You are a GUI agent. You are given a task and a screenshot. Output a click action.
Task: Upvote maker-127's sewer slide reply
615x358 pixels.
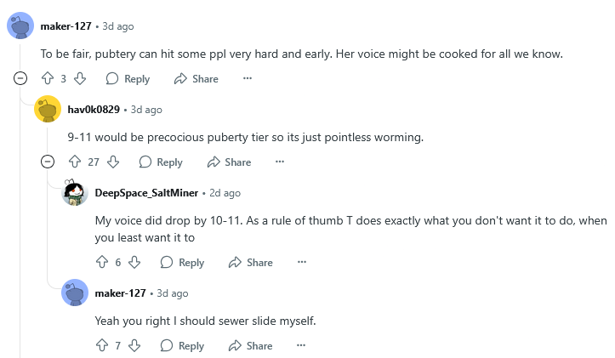[x=102, y=346]
